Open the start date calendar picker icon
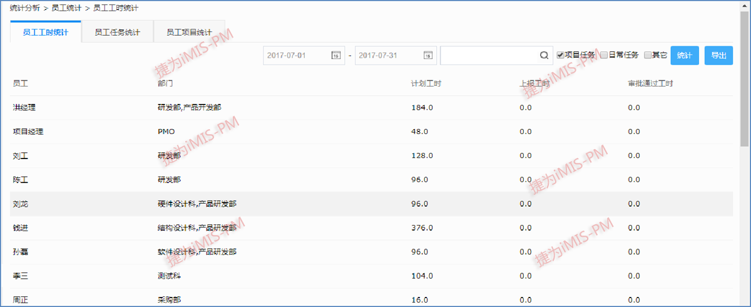Viewport: 751px width, 307px height. point(335,55)
